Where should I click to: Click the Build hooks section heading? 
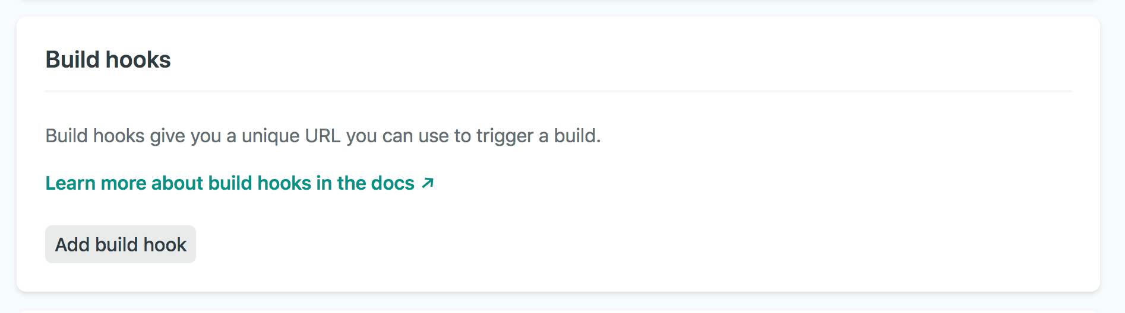[x=108, y=60]
